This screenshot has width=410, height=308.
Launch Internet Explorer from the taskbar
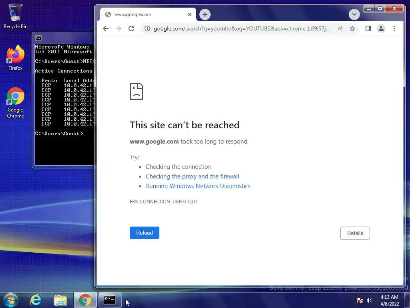click(x=36, y=300)
